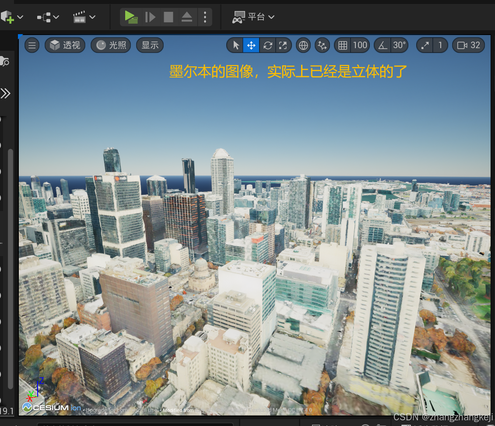Toggle grid snapping icon
The width and height of the screenshot is (495, 426).
coord(343,45)
